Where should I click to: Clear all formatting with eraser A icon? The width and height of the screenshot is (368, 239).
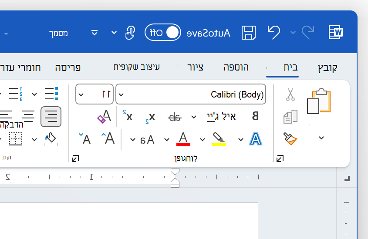105,116
